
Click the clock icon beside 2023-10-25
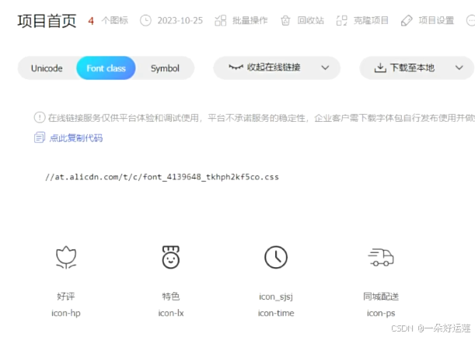(145, 20)
